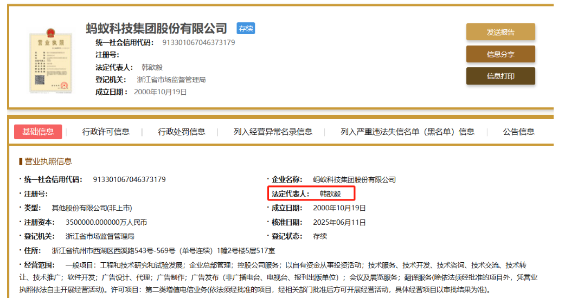Click the 注册资本 amount value
This screenshot has height=298, width=571.
coord(106,222)
